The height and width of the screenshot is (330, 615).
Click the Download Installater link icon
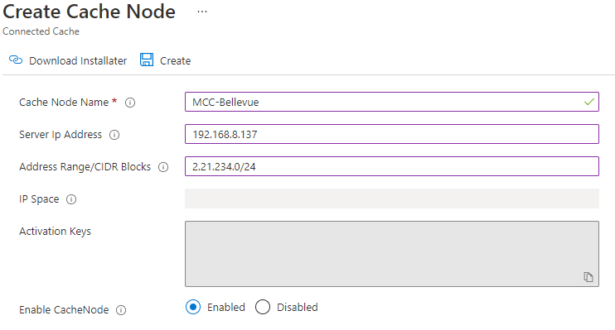pos(16,60)
